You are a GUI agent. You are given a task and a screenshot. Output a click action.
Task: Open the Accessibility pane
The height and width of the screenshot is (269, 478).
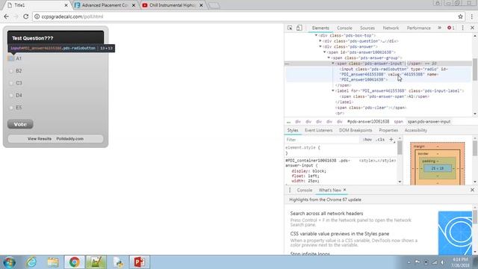416,130
